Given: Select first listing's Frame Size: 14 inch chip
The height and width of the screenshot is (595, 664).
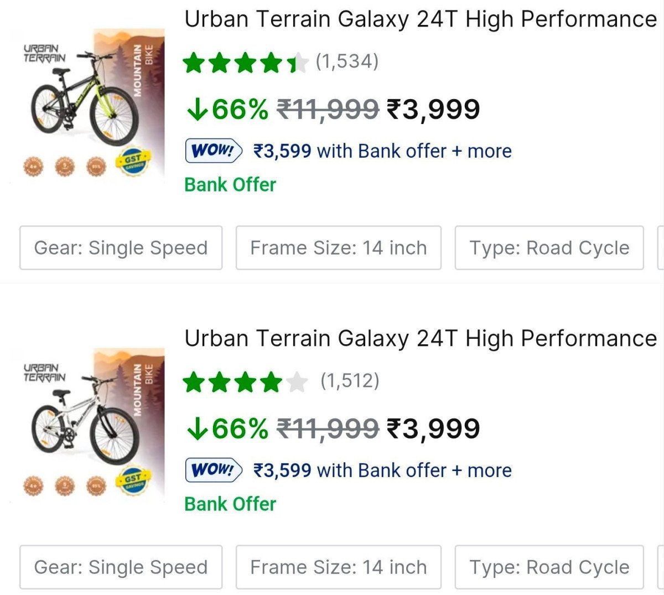Looking at the screenshot, I should [x=338, y=248].
